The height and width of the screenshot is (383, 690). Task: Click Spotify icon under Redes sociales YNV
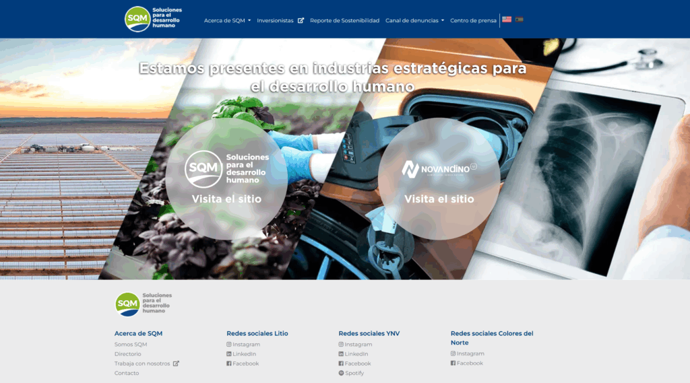pyautogui.click(x=341, y=373)
